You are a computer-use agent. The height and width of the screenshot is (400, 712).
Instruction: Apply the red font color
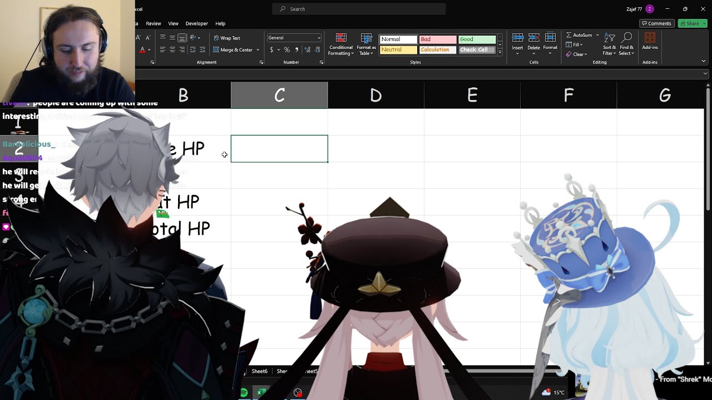(x=142, y=50)
